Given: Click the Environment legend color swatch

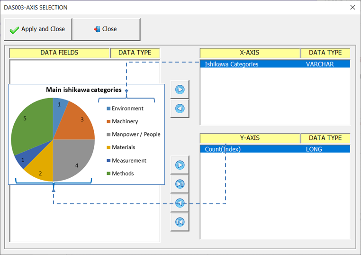Looking at the screenshot, I should [x=108, y=109].
